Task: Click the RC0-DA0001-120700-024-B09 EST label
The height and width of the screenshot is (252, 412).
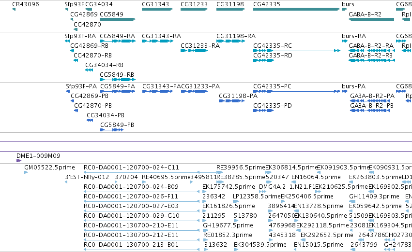Action: 131,187
